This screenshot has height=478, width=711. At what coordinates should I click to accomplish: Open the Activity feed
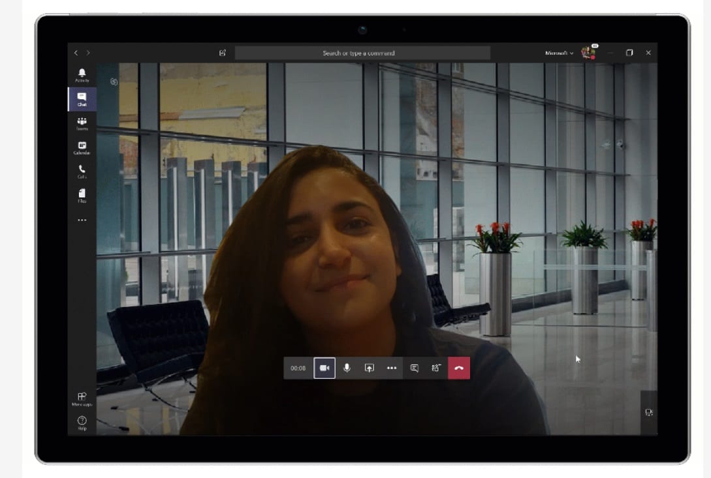point(82,75)
